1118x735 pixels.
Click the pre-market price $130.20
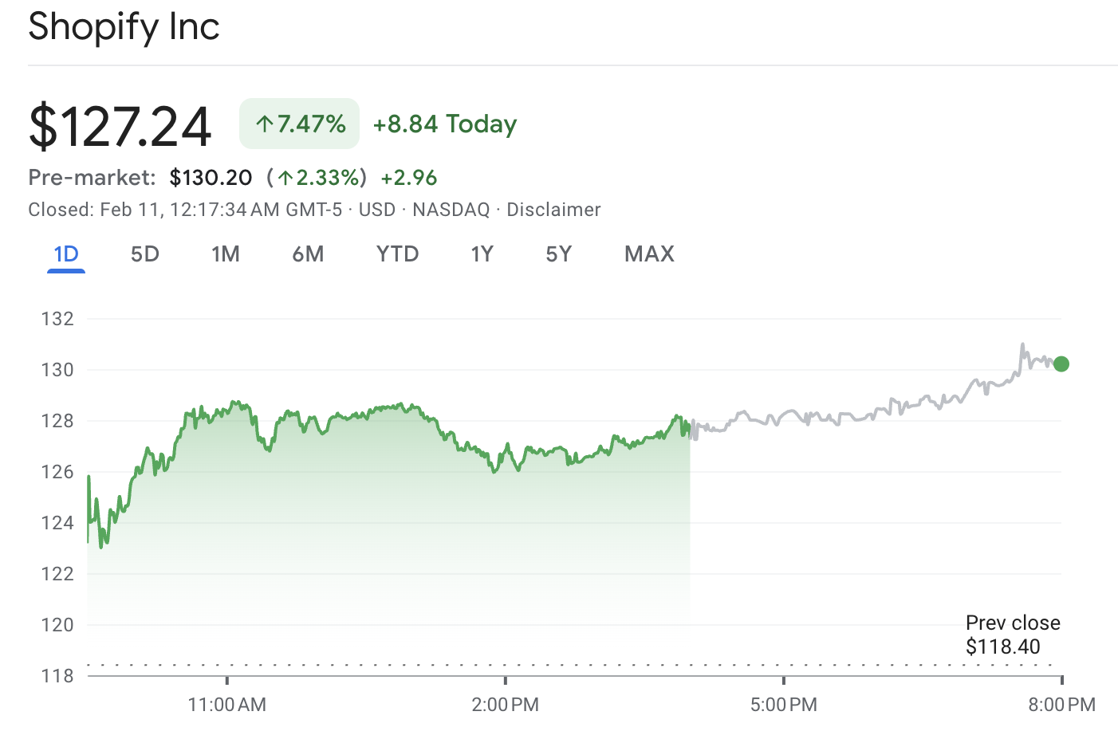tap(211, 177)
